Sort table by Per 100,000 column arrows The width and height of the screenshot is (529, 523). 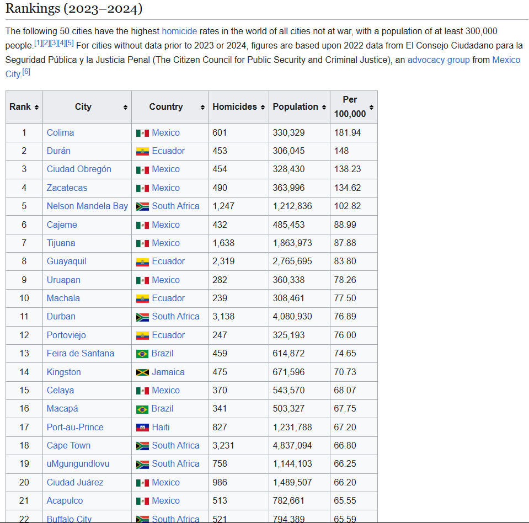pos(371,107)
